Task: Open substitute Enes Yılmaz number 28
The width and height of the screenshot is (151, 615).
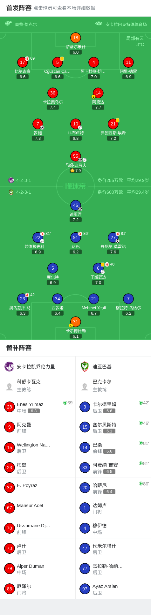Action: coord(38,407)
